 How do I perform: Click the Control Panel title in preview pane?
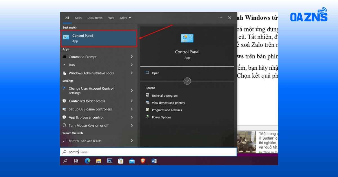[187, 52]
